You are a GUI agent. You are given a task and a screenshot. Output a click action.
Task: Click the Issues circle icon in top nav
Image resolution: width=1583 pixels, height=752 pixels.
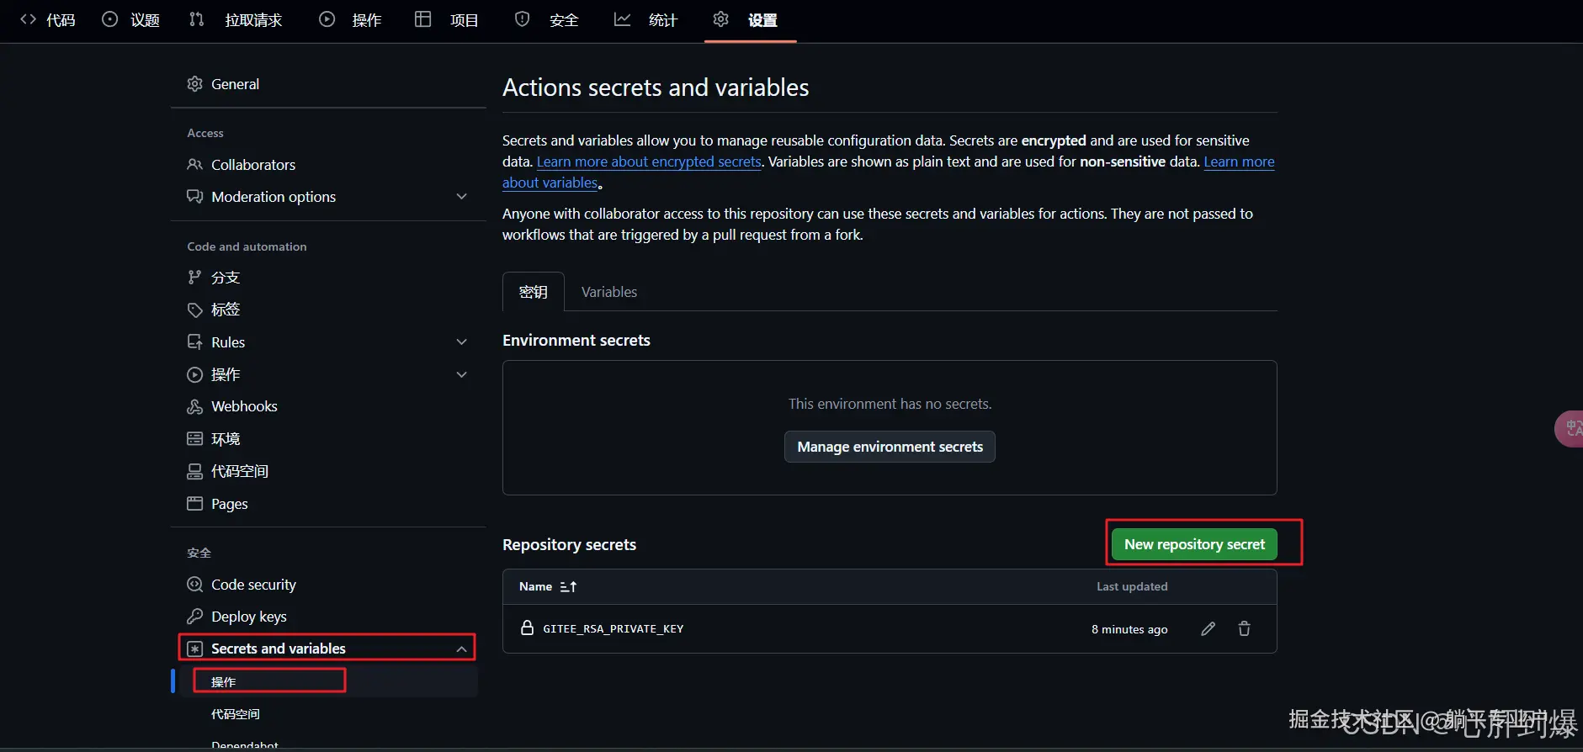click(109, 19)
